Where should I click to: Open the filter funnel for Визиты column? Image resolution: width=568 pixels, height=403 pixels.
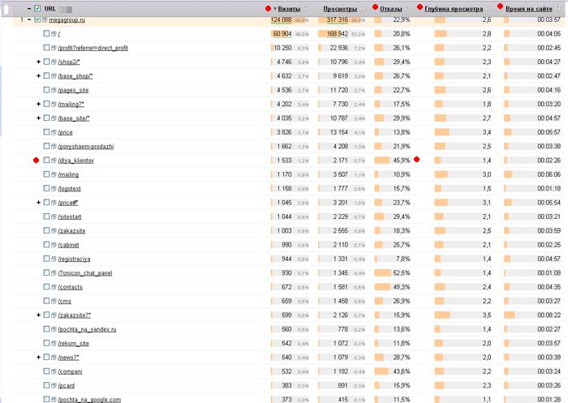click(x=306, y=9)
